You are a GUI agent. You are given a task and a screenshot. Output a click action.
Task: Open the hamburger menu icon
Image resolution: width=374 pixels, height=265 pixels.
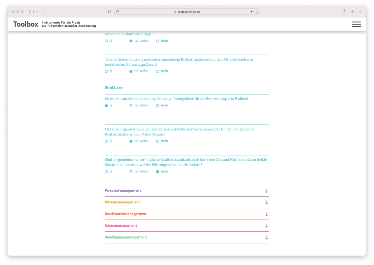tap(356, 24)
